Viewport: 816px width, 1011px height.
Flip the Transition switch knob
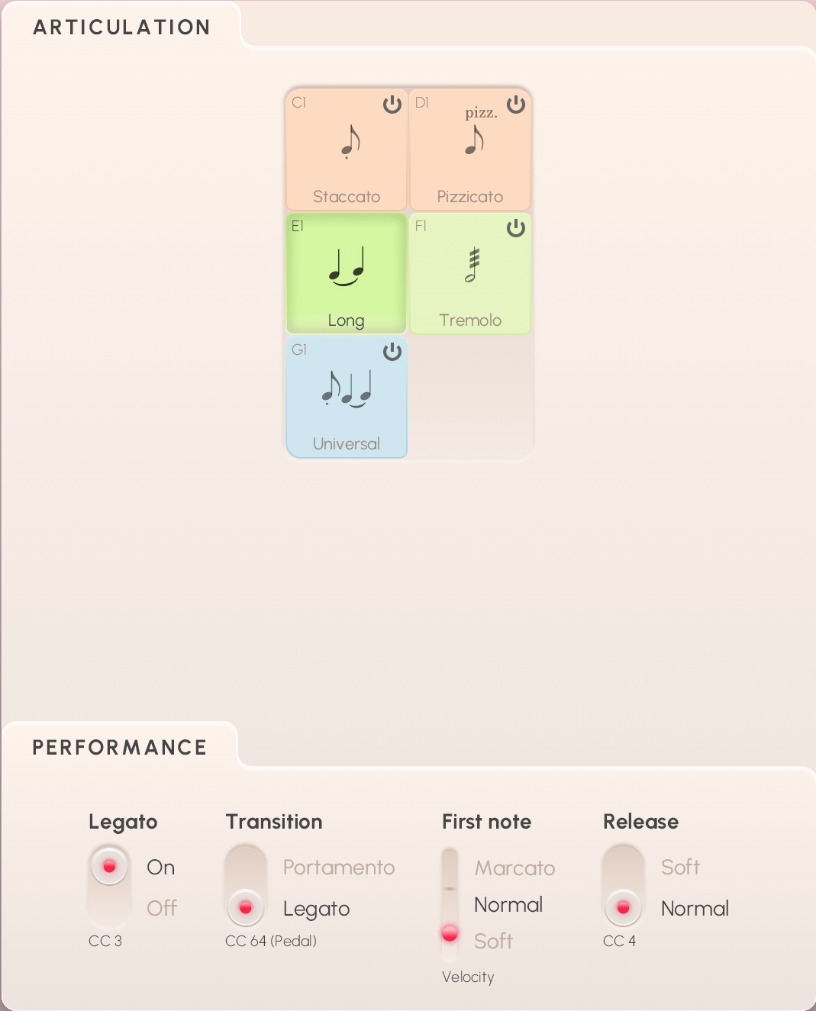pyautogui.click(x=245, y=908)
